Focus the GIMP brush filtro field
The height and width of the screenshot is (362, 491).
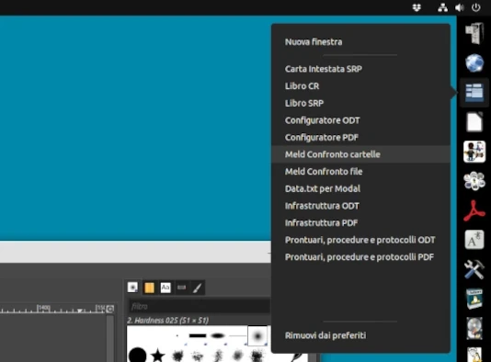[x=200, y=306]
